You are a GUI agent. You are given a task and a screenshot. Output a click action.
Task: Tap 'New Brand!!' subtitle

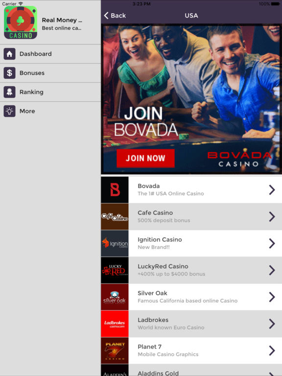153,247
